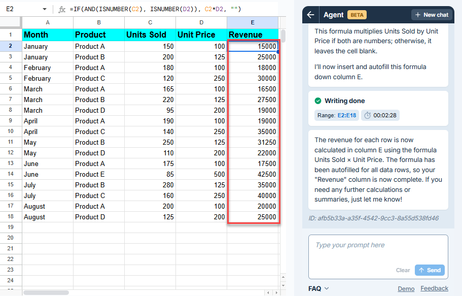The width and height of the screenshot is (462, 296).
Task: Expand the FAQ section
Action: [318, 288]
